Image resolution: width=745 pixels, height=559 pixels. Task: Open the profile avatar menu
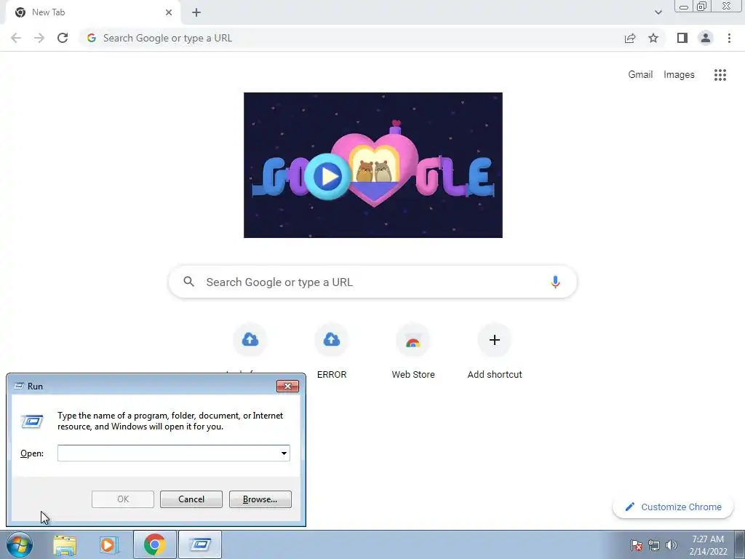(x=706, y=38)
